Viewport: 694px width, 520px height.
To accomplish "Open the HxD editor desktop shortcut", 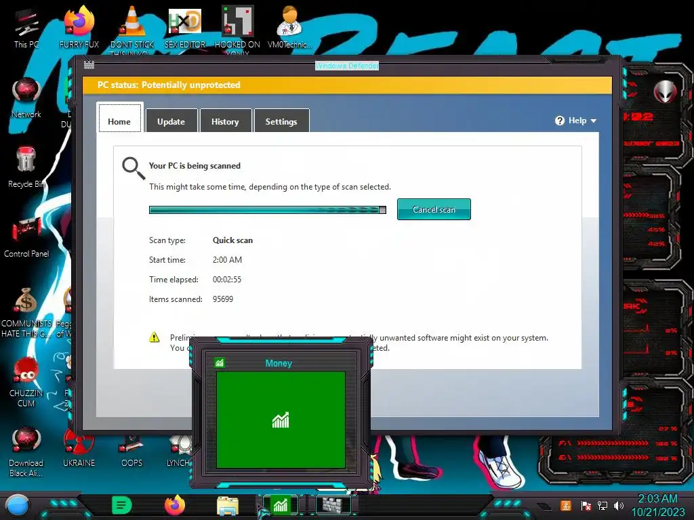I will coord(185,27).
